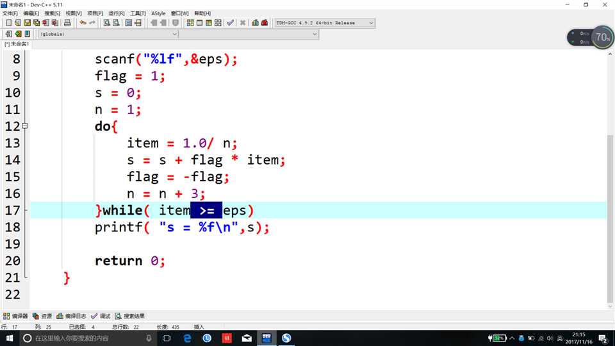Click the Print toolbar icon
The image size is (615, 346).
point(67,23)
